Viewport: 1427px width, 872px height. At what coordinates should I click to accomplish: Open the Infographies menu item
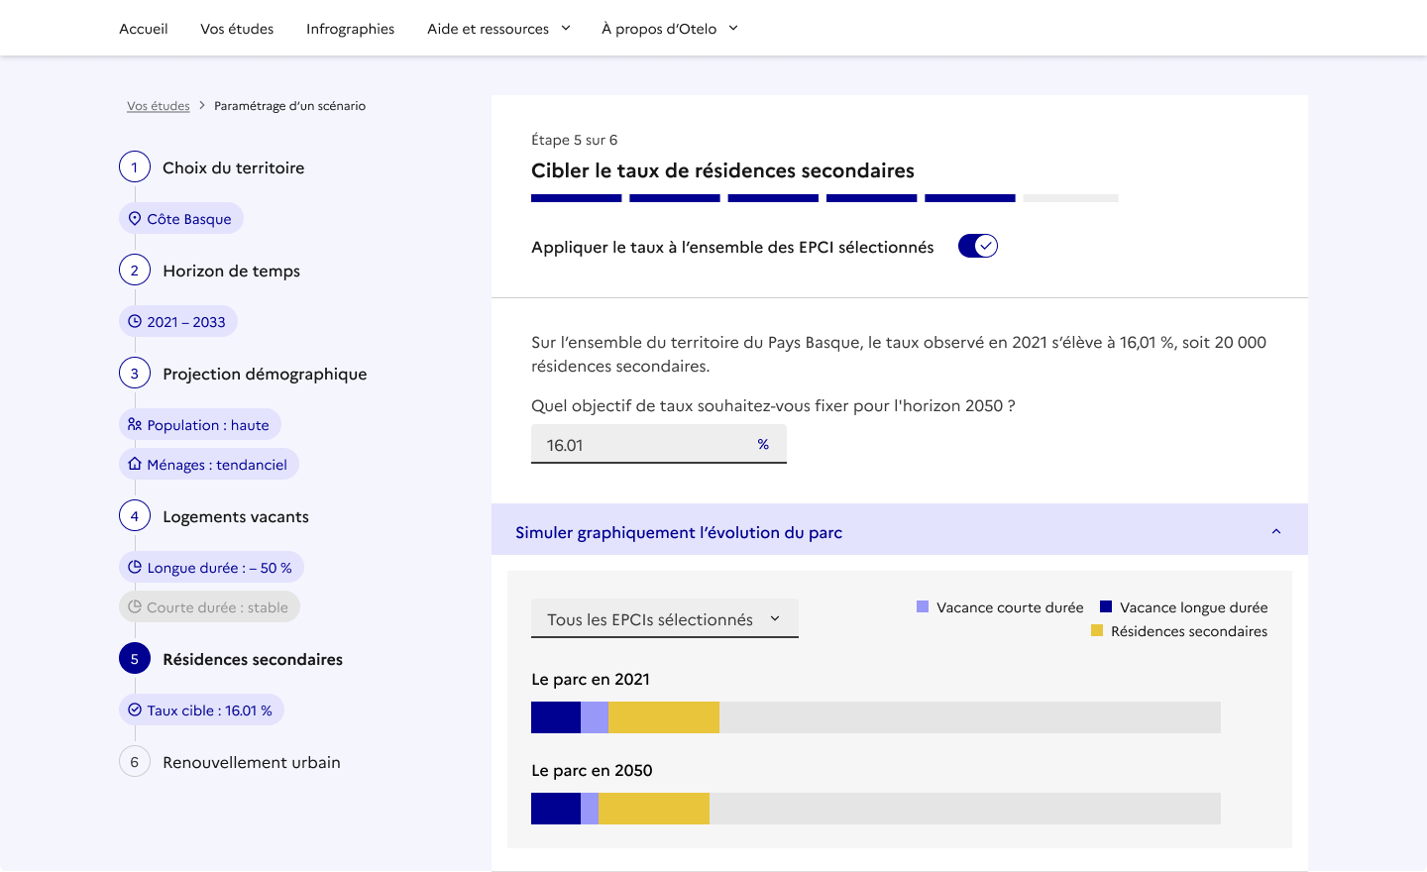[x=350, y=29]
